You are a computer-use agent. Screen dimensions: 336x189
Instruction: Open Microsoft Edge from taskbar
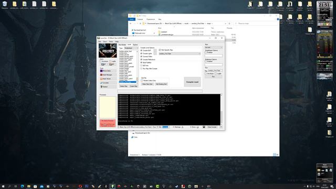pos(22,186)
